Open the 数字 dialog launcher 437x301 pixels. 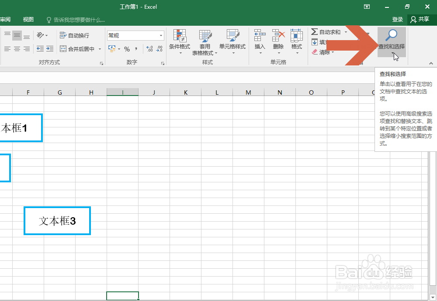click(163, 63)
